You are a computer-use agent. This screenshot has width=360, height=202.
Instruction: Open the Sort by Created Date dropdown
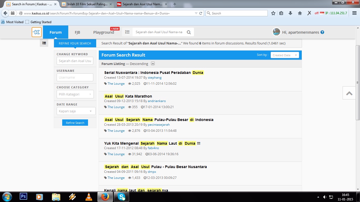(285, 55)
